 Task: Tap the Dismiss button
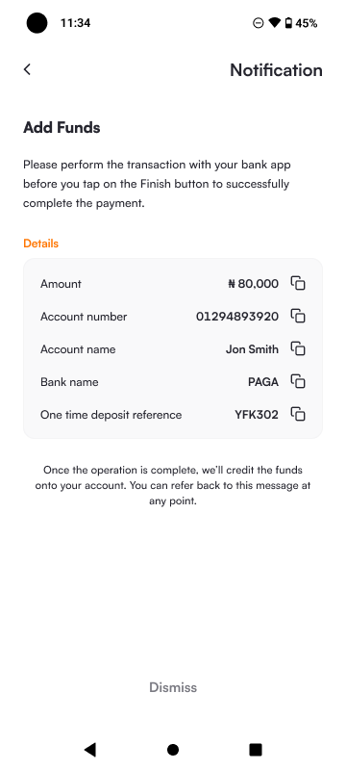pyautogui.click(x=173, y=687)
